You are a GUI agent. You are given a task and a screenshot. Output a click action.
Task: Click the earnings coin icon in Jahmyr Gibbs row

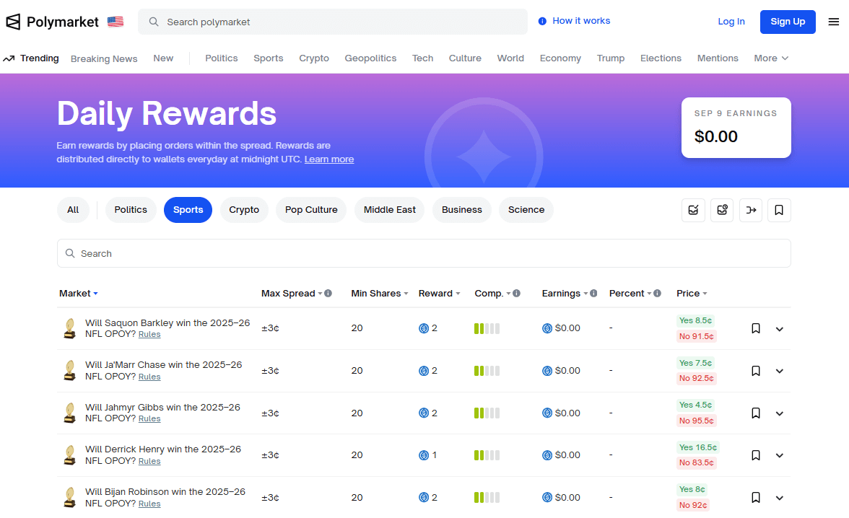[547, 413]
